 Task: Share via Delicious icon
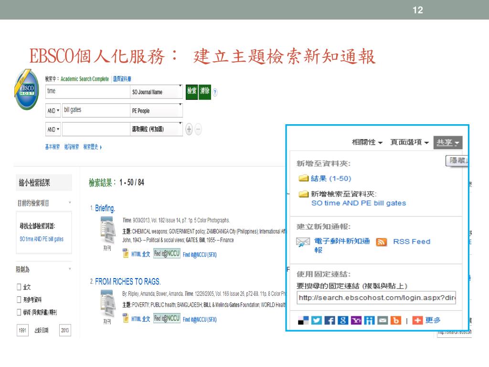pos(303,321)
